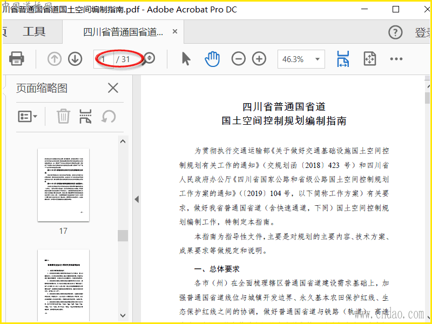The height and width of the screenshot is (324, 432).
Task: Close the 页面缩略图 panel
Action: 113,88
